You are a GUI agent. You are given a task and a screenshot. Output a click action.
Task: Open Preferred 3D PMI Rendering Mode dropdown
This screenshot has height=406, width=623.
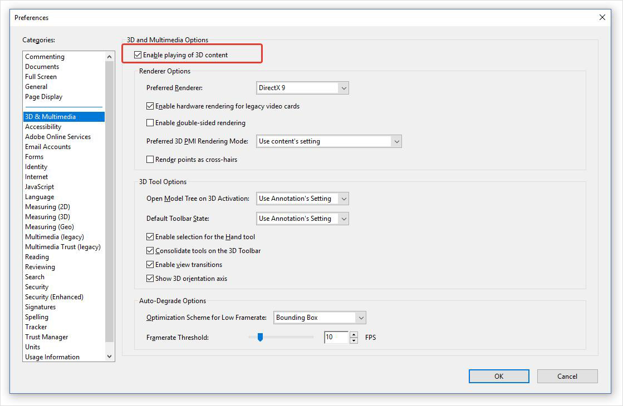[x=328, y=141]
